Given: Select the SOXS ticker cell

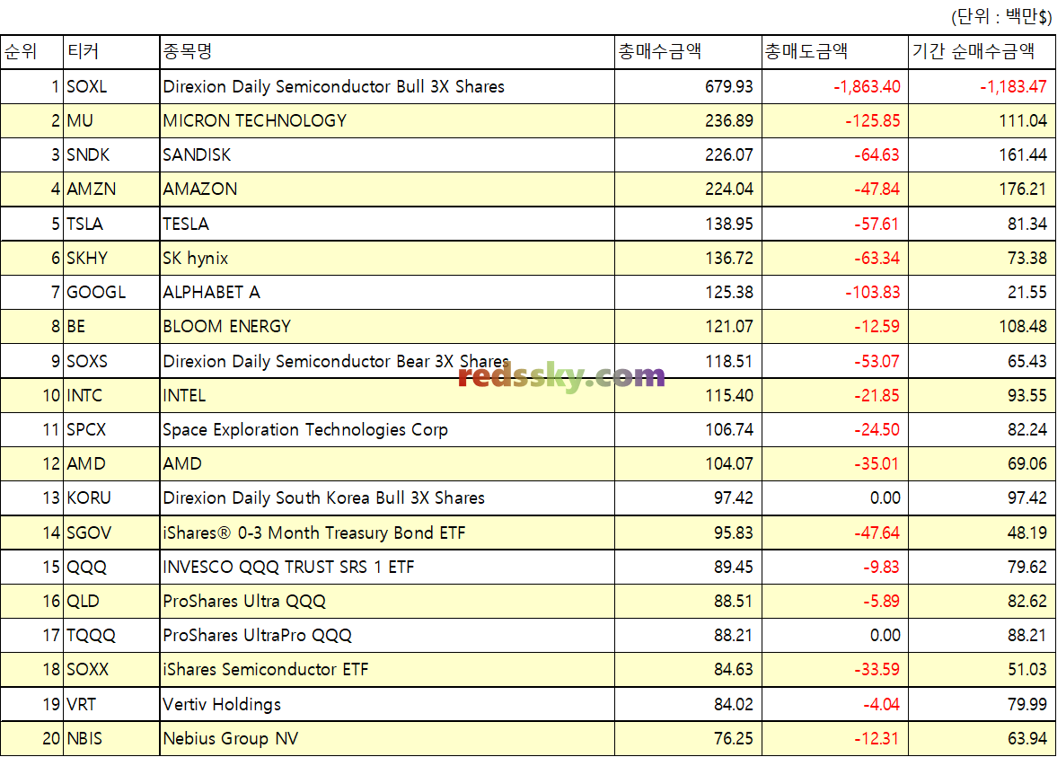Looking at the screenshot, I should click(111, 361).
